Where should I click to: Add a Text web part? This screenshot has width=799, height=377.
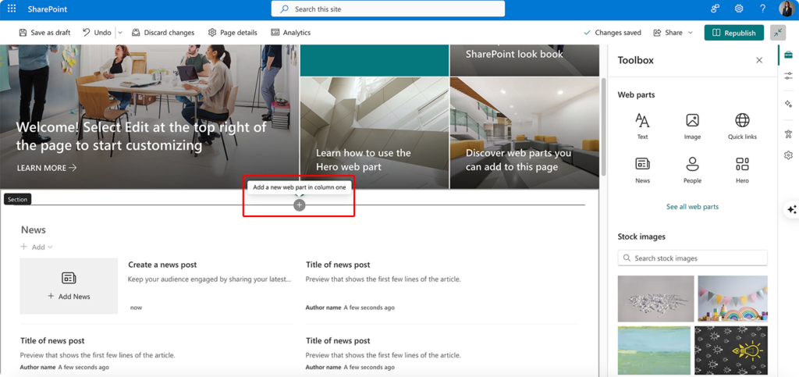(643, 126)
